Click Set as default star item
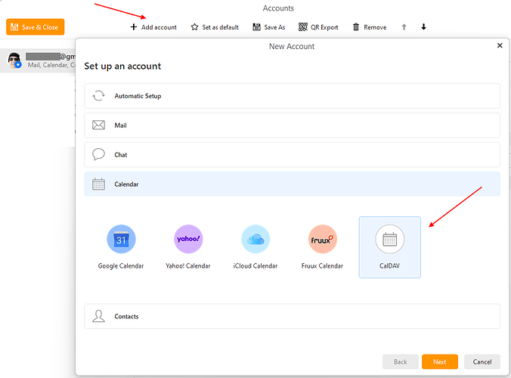Viewport: 511px width, 378px height. [214, 27]
